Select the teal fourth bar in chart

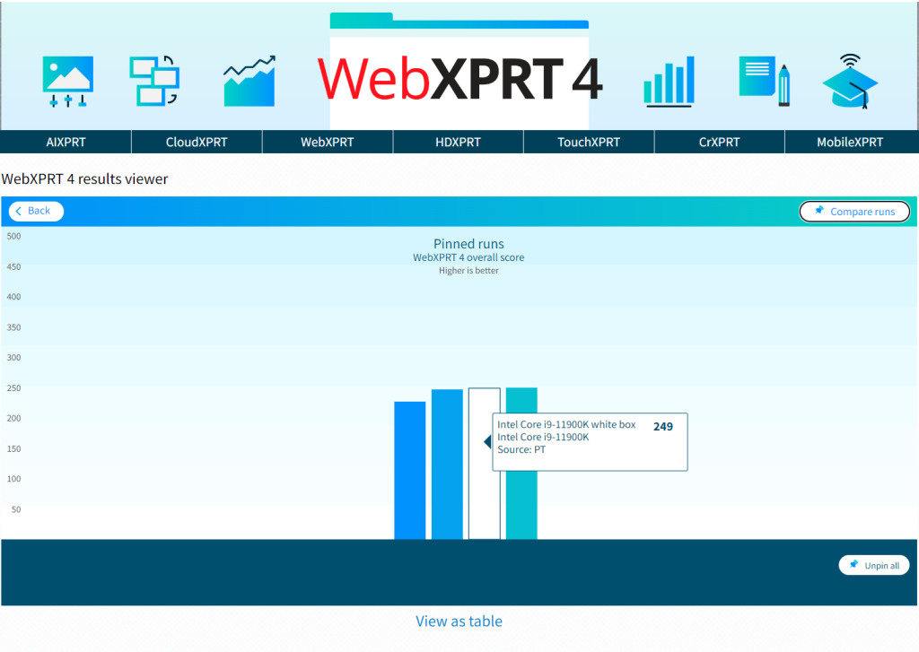pos(521,464)
